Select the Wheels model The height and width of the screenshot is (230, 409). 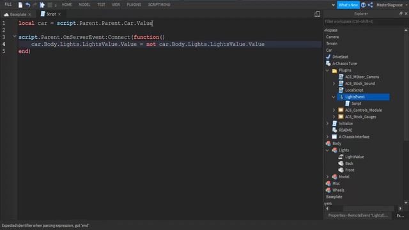coord(338,190)
